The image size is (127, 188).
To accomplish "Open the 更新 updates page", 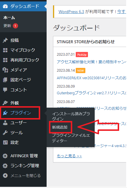I will coord(7,26).
